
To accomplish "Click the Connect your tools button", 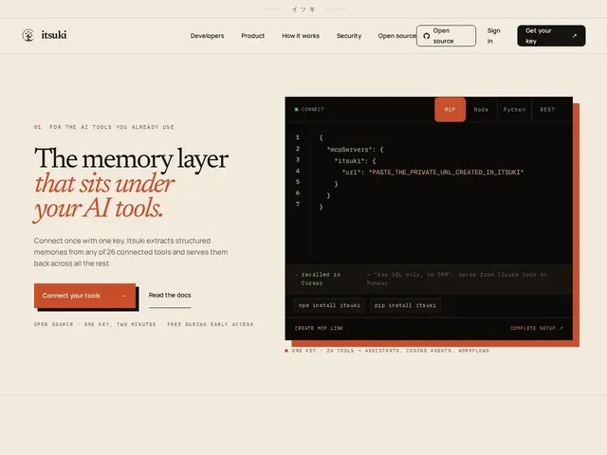I will [x=84, y=296].
